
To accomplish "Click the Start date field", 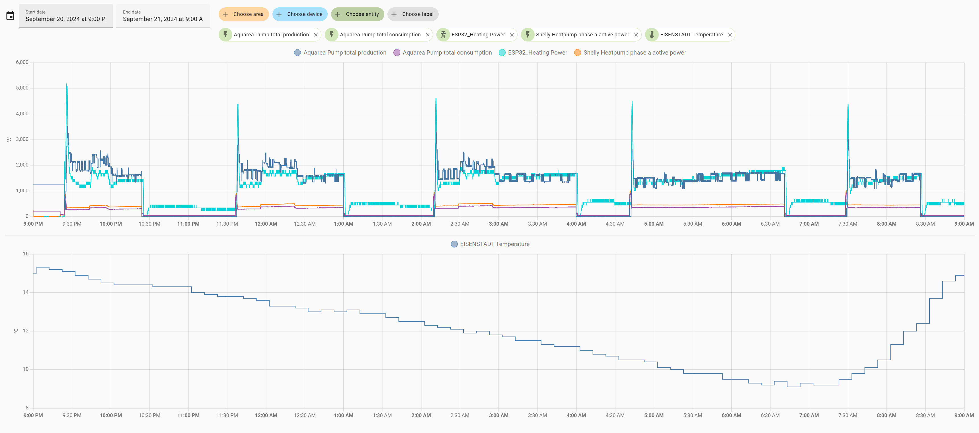I will click(x=65, y=16).
